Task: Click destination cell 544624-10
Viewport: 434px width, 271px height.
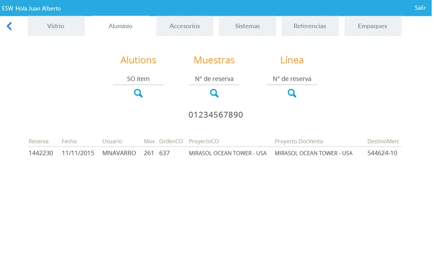Action: pos(382,153)
